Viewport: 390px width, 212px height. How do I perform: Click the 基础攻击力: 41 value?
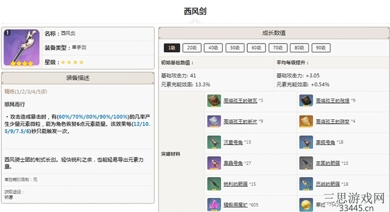[179, 76]
